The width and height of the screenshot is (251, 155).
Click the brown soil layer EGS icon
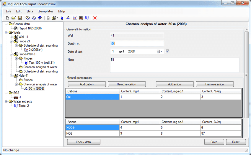(81, 18)
